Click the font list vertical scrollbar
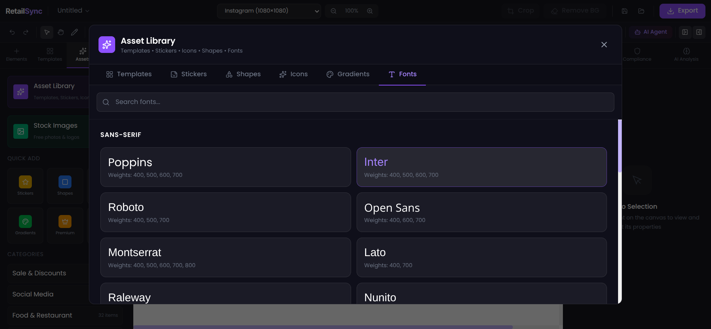The width and height of the screenshot is (711, 329). pos(620,146)
